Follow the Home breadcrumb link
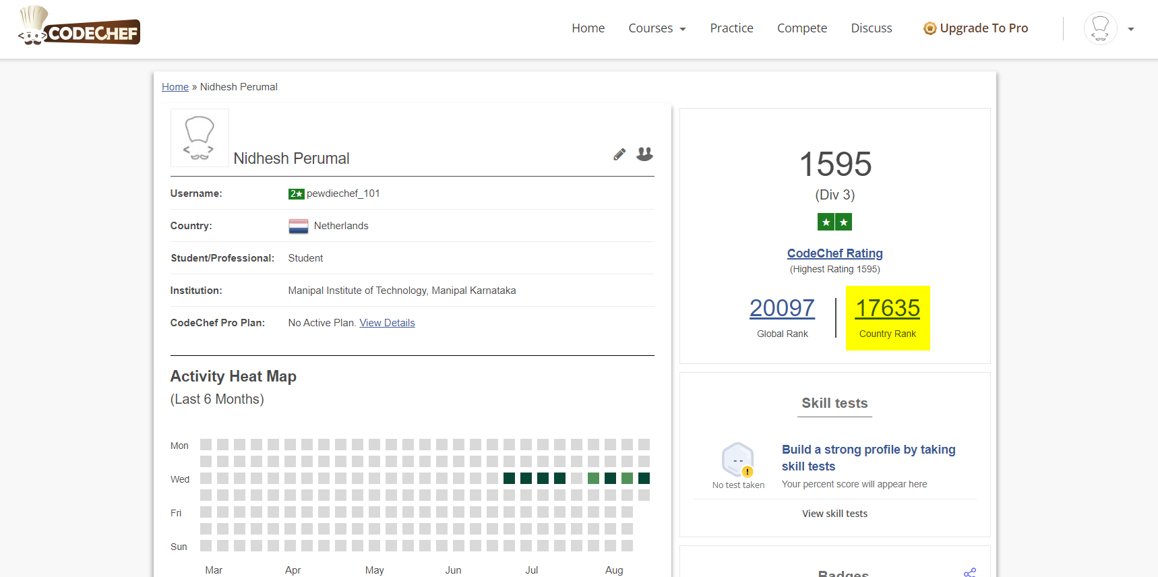1158x577 pixels. 175,87
